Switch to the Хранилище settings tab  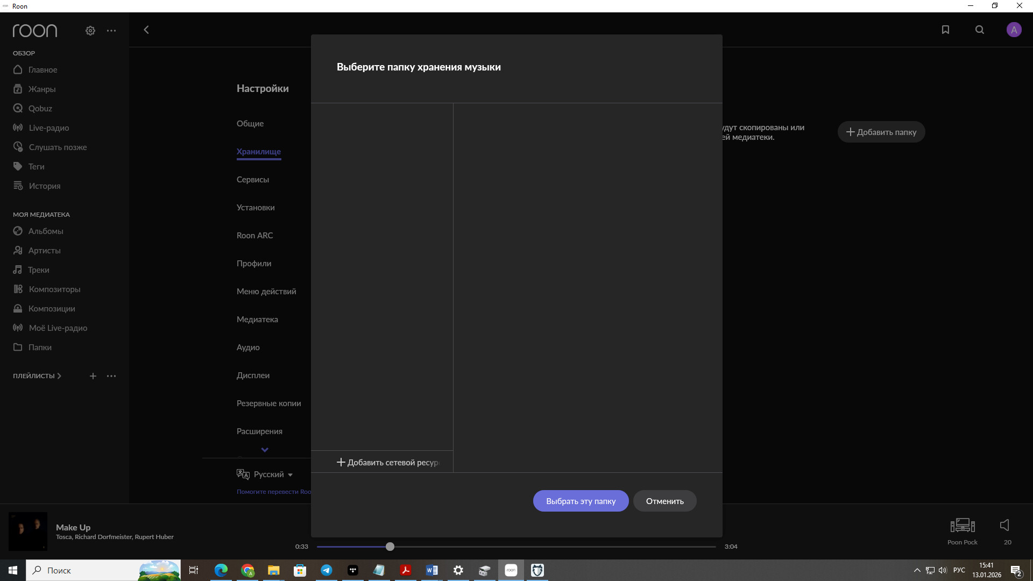click(x=258, y=152)
